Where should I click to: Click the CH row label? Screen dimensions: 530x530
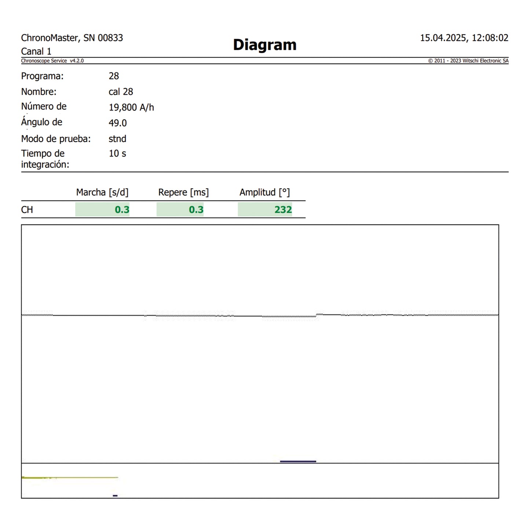click(27, 209)
